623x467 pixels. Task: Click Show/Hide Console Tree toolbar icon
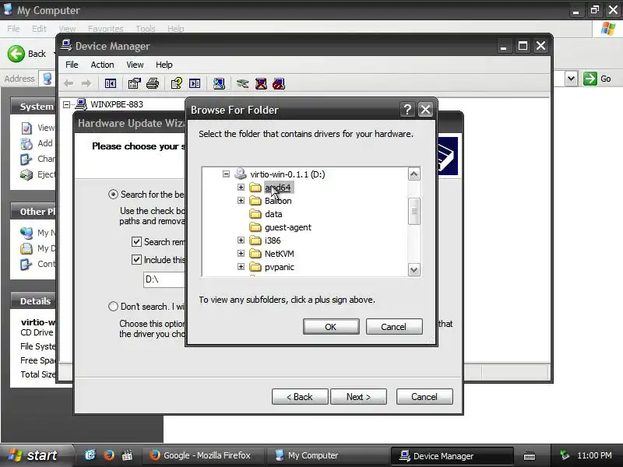click(110, 83)
